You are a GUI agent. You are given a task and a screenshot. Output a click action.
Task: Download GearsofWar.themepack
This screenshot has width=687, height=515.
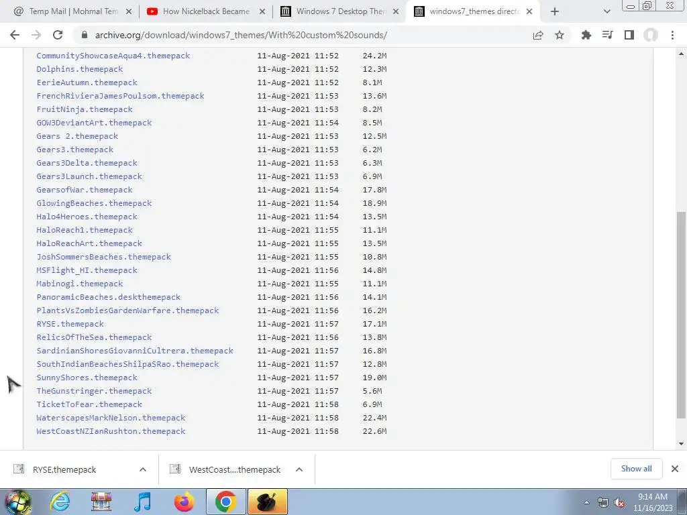coord(85,190)
